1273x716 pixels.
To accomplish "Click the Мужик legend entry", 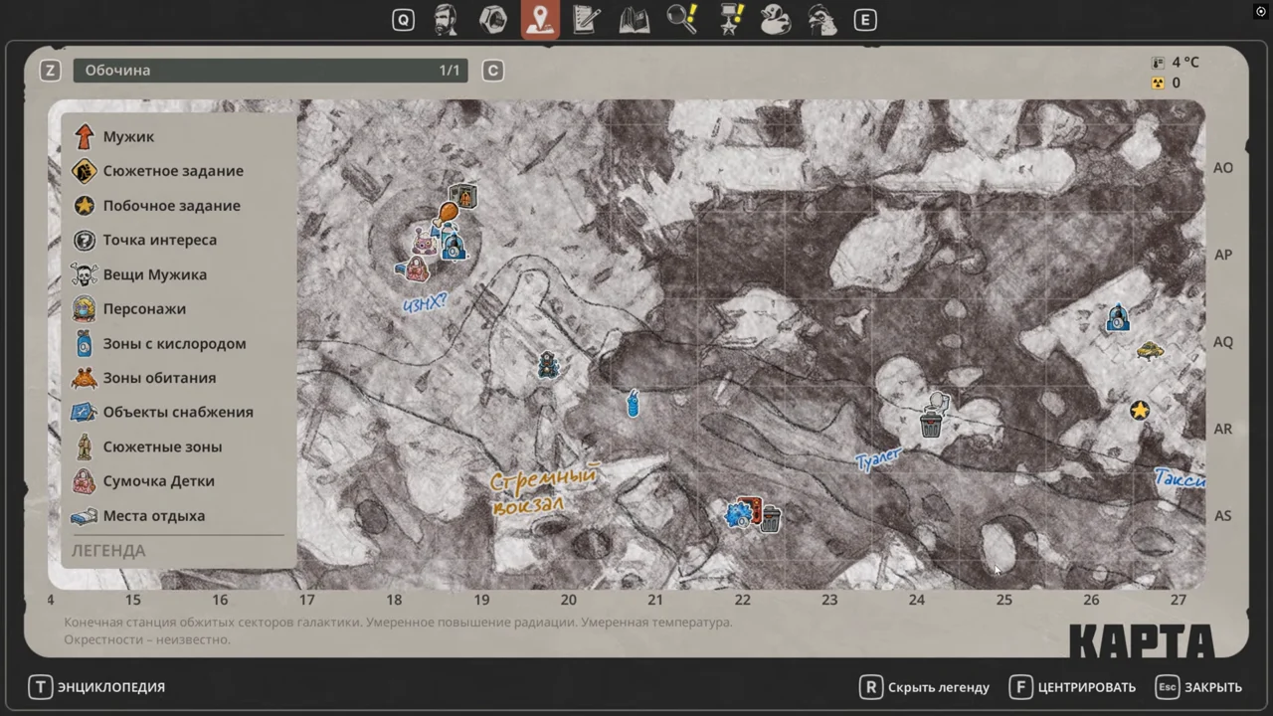I will point(114,136).
